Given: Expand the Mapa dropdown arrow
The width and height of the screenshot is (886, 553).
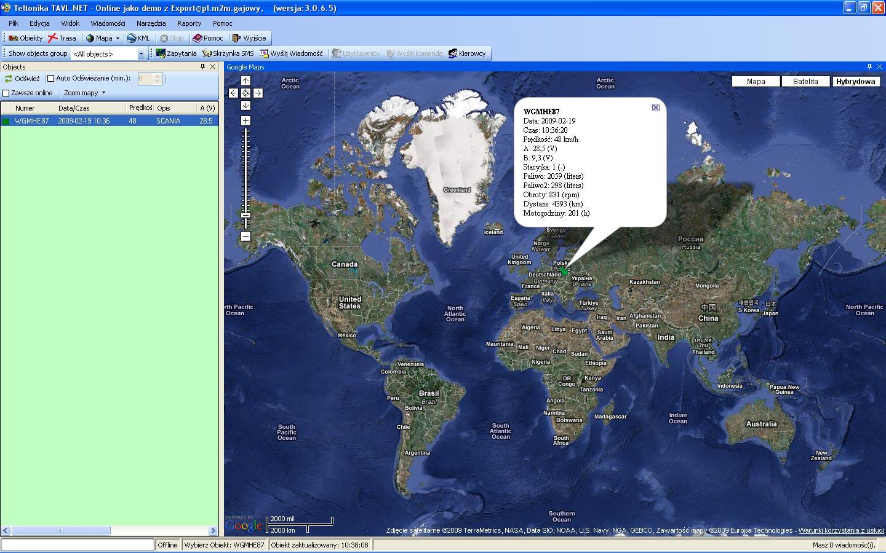Looking at the screenshot, I should point(118,38).
